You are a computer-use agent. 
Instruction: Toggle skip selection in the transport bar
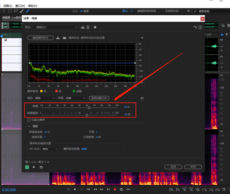pos(128,189)
